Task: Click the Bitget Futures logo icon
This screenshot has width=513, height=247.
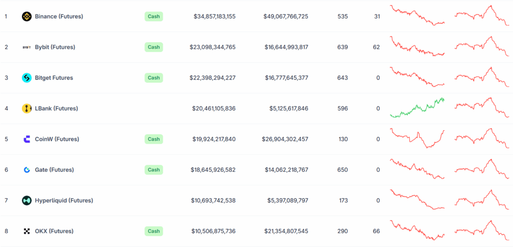Action: [27, 78]
